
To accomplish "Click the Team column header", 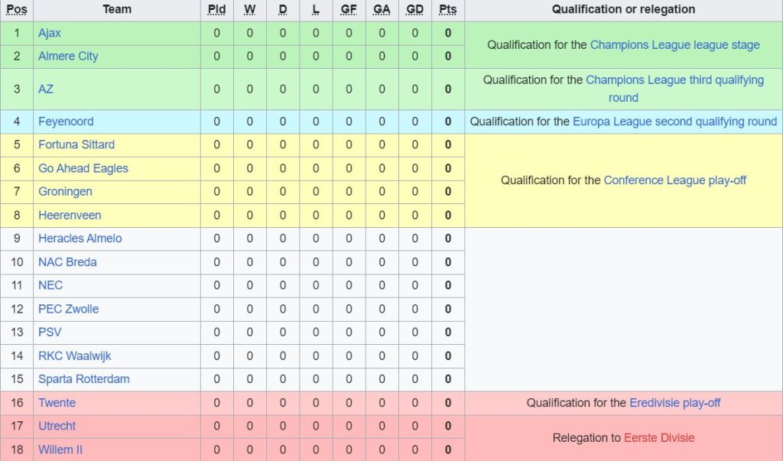I will 117,9.
